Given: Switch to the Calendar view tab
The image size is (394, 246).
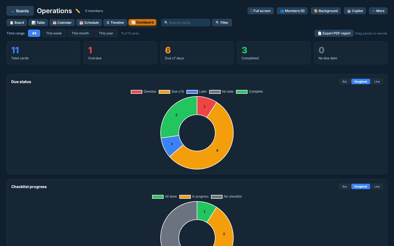Looking at the screenshot, I should coord(62,23).
